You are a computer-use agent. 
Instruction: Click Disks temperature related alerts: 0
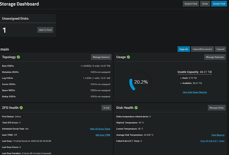(133, 117)
